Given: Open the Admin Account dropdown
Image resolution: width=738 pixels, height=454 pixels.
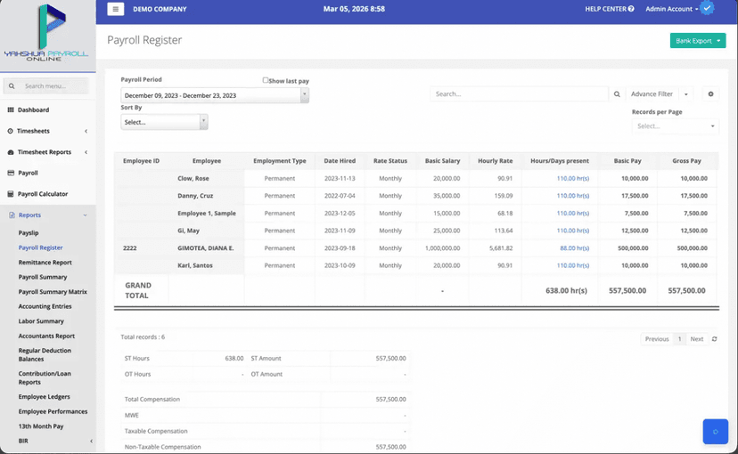Looking at the screenshot, I should pos(671,9).
